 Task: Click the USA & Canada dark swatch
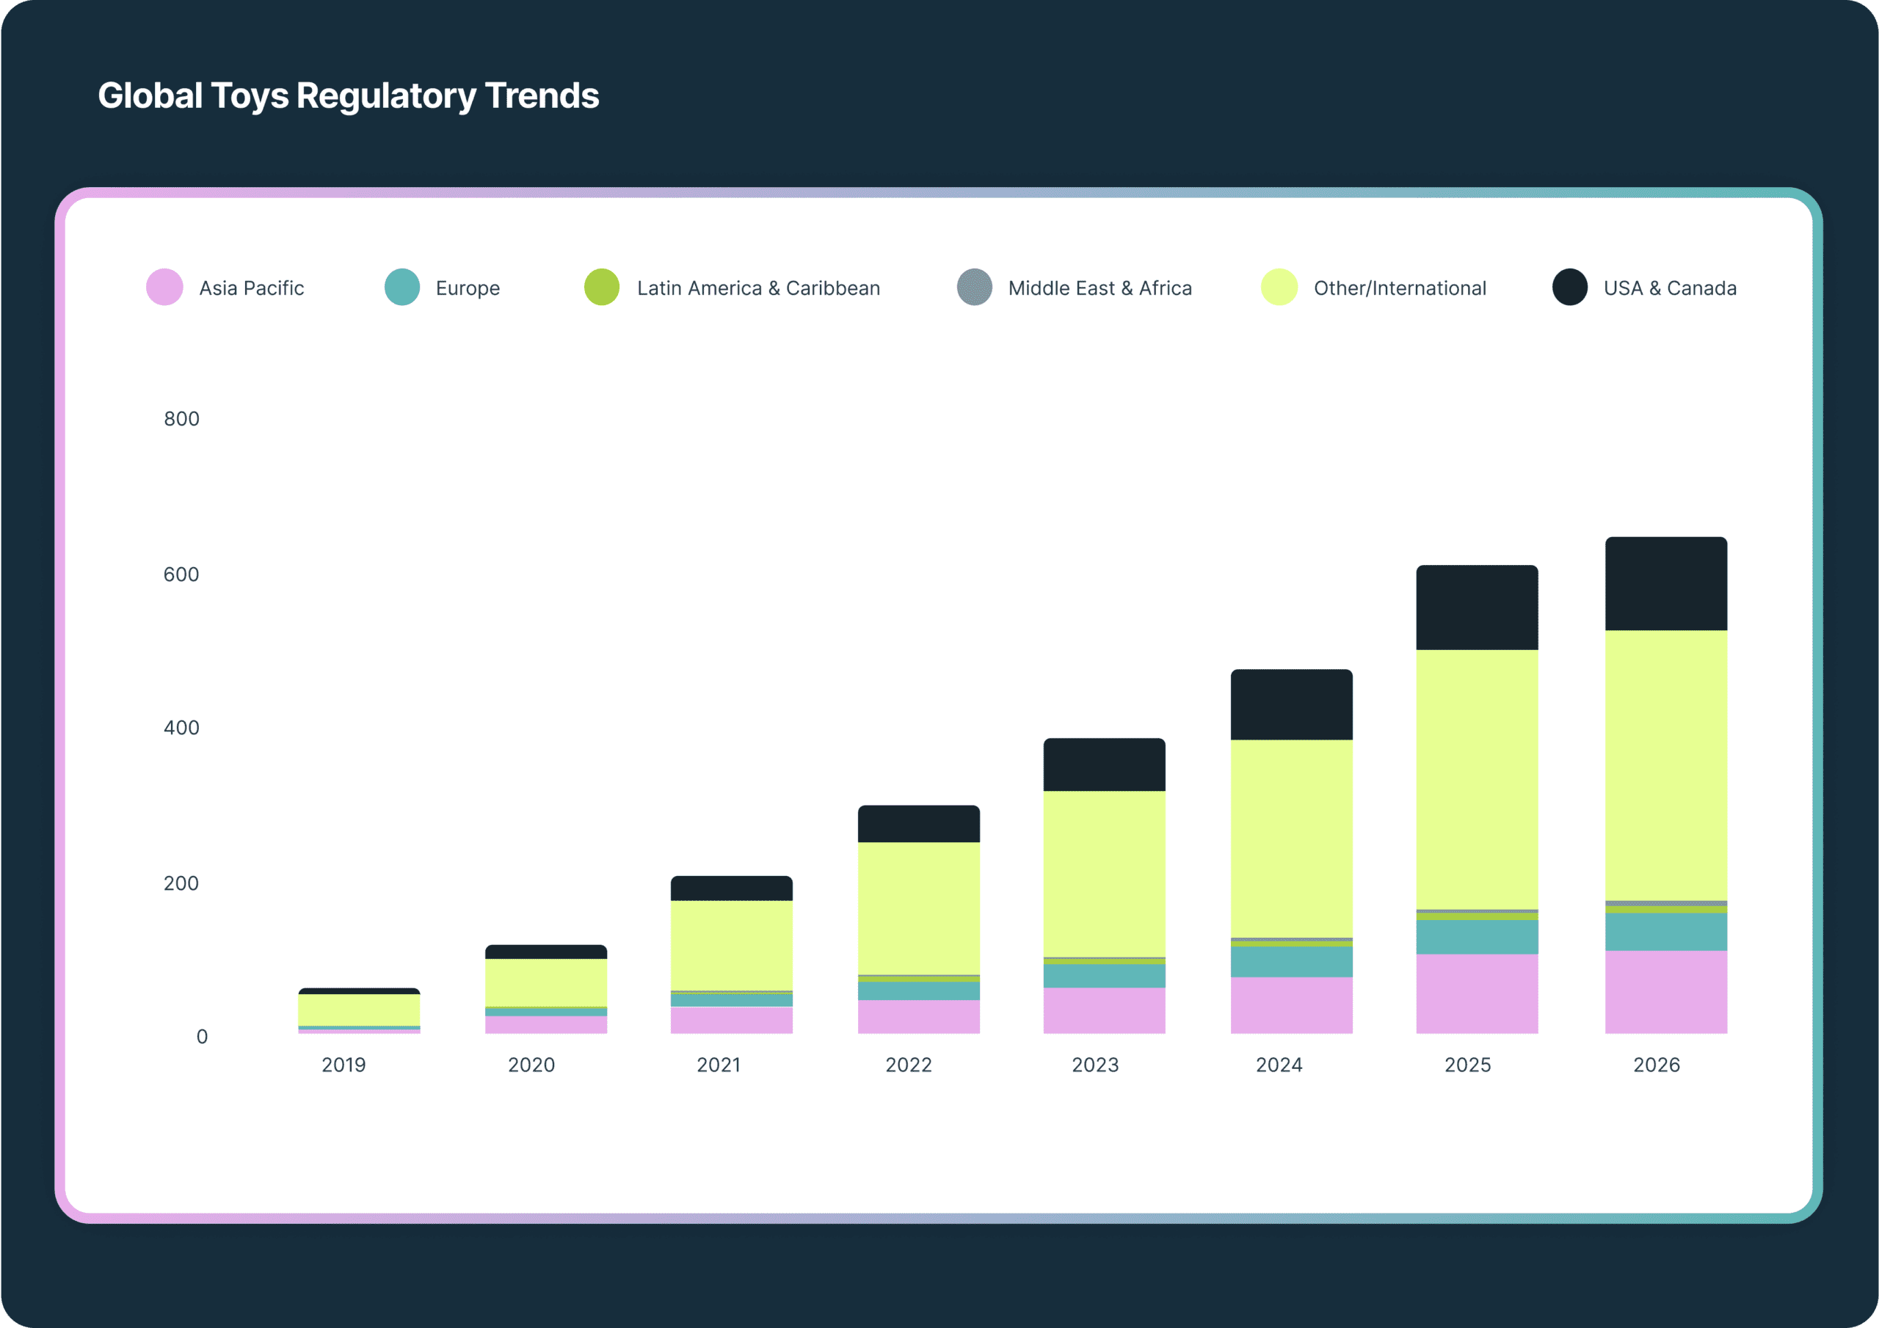point(1570,287)
